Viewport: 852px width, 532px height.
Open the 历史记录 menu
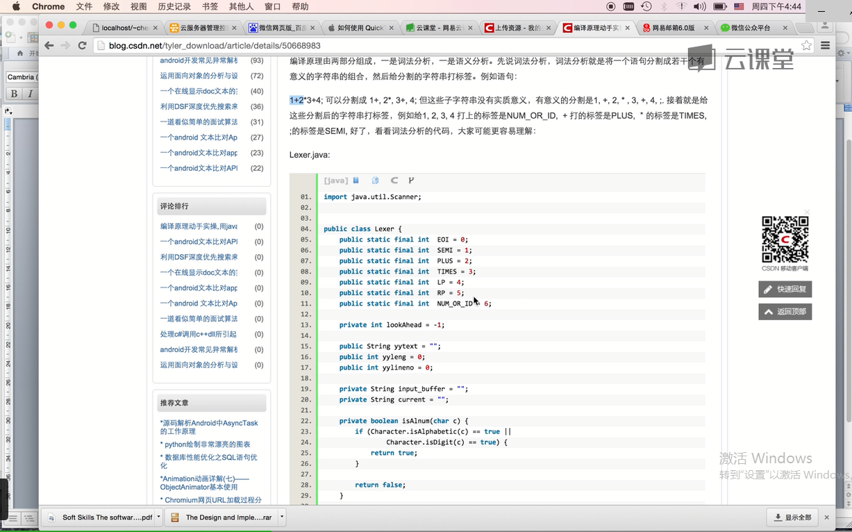(x=174, y=6)
